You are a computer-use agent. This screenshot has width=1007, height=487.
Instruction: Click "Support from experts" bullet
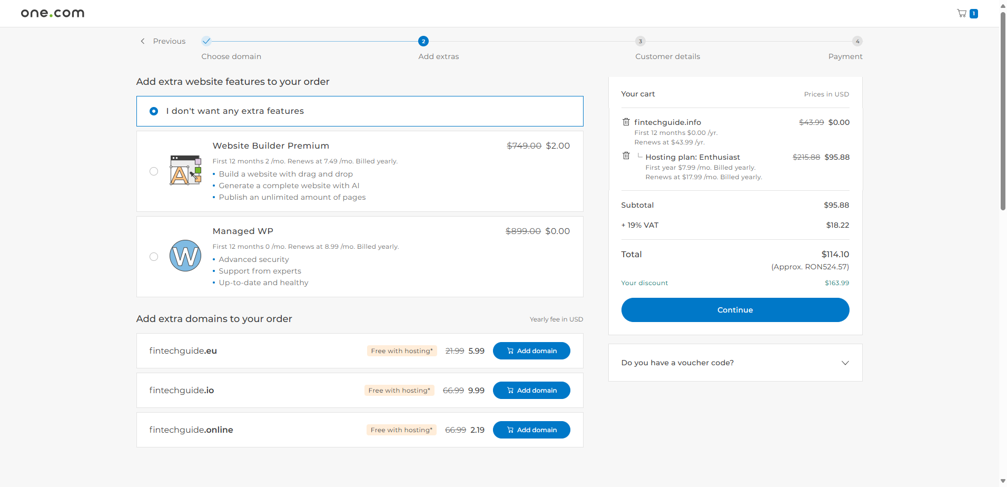[x=260, y=271]
